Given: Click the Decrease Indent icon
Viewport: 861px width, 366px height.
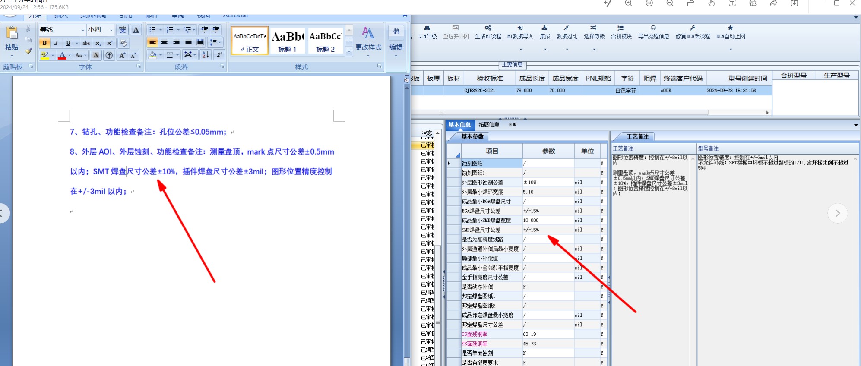Looking at the screenshot, I should [205, 30].
